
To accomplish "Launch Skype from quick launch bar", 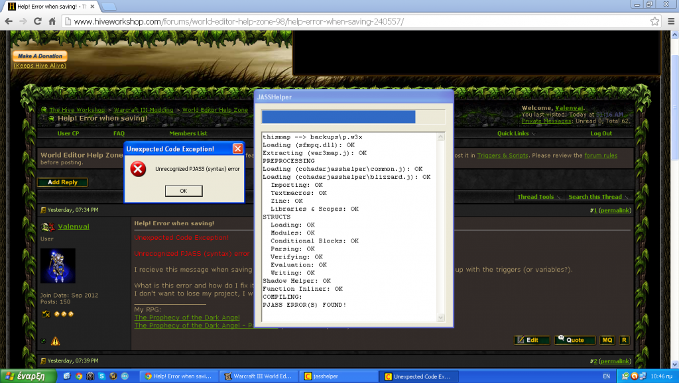I will (x=101, y=376).
